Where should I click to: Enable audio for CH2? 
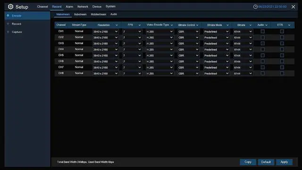click(x=262, y=37)
